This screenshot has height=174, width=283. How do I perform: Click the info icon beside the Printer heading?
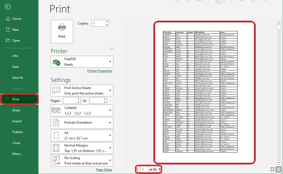(112, 49)
